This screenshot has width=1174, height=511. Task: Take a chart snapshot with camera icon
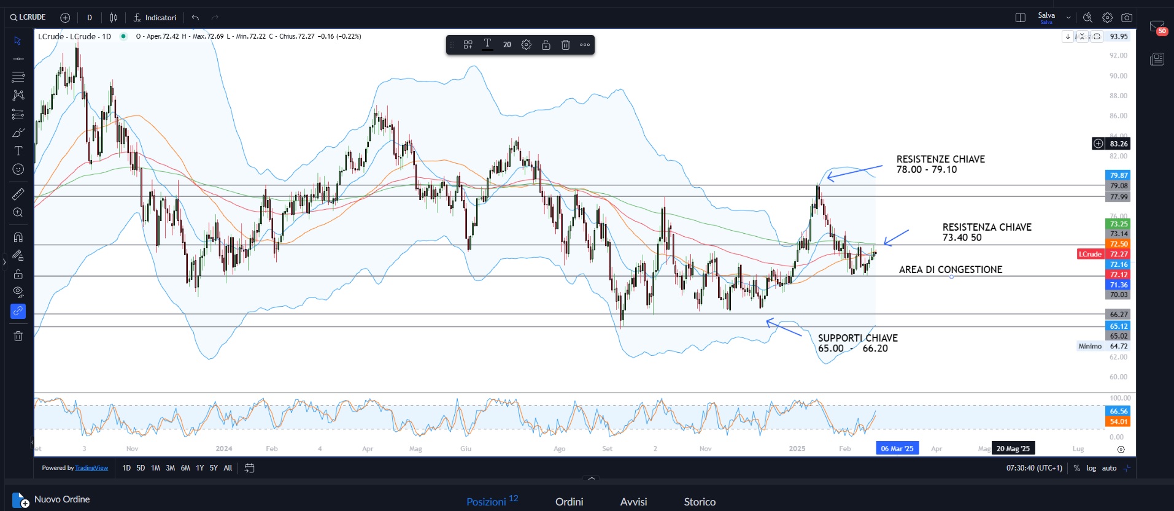[x=1127, y=18]
